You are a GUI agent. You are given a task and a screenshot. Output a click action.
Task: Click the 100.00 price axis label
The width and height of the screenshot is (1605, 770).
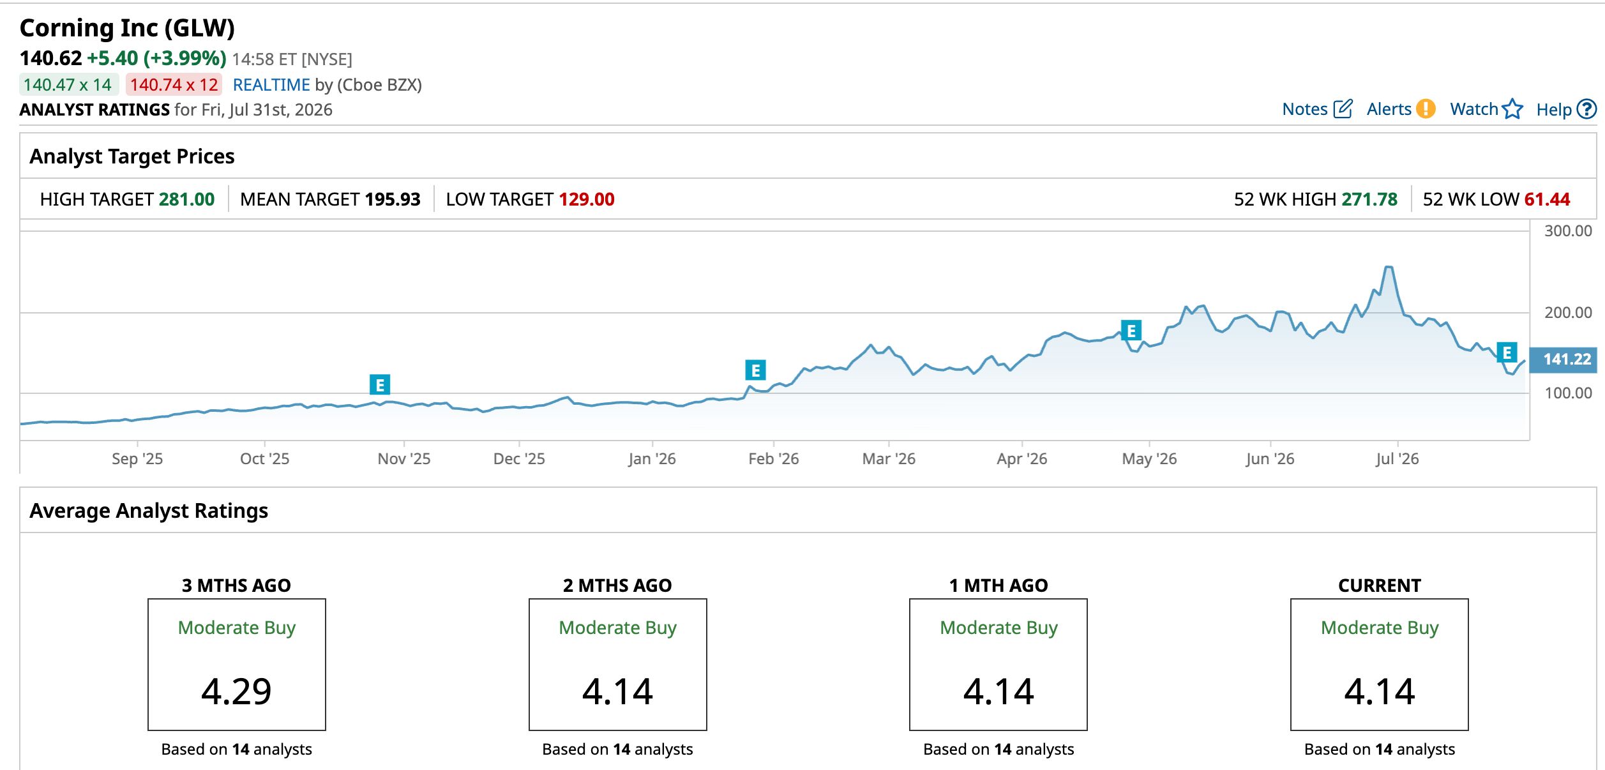coord(1568,393)
